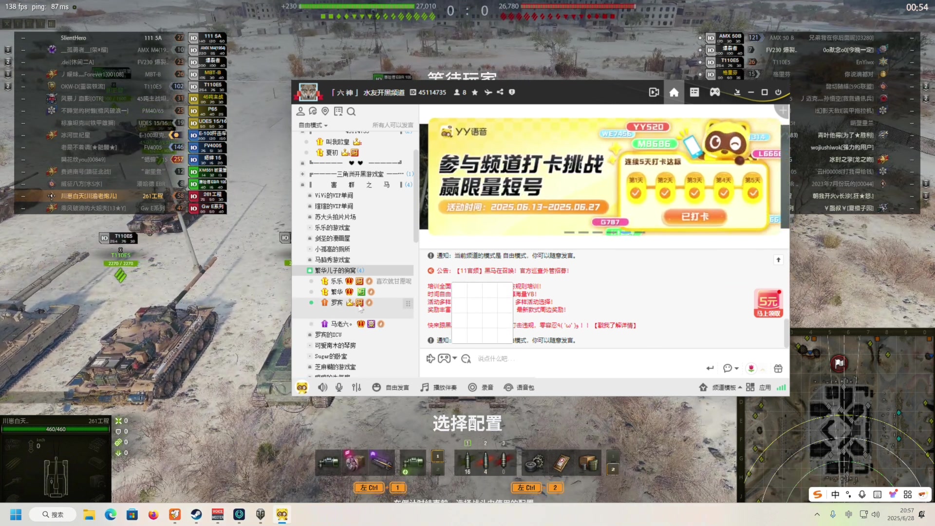Screen dimensions: 935x526
Task: Join 可爱南木的琴房 room
Action: pos(335,346)
